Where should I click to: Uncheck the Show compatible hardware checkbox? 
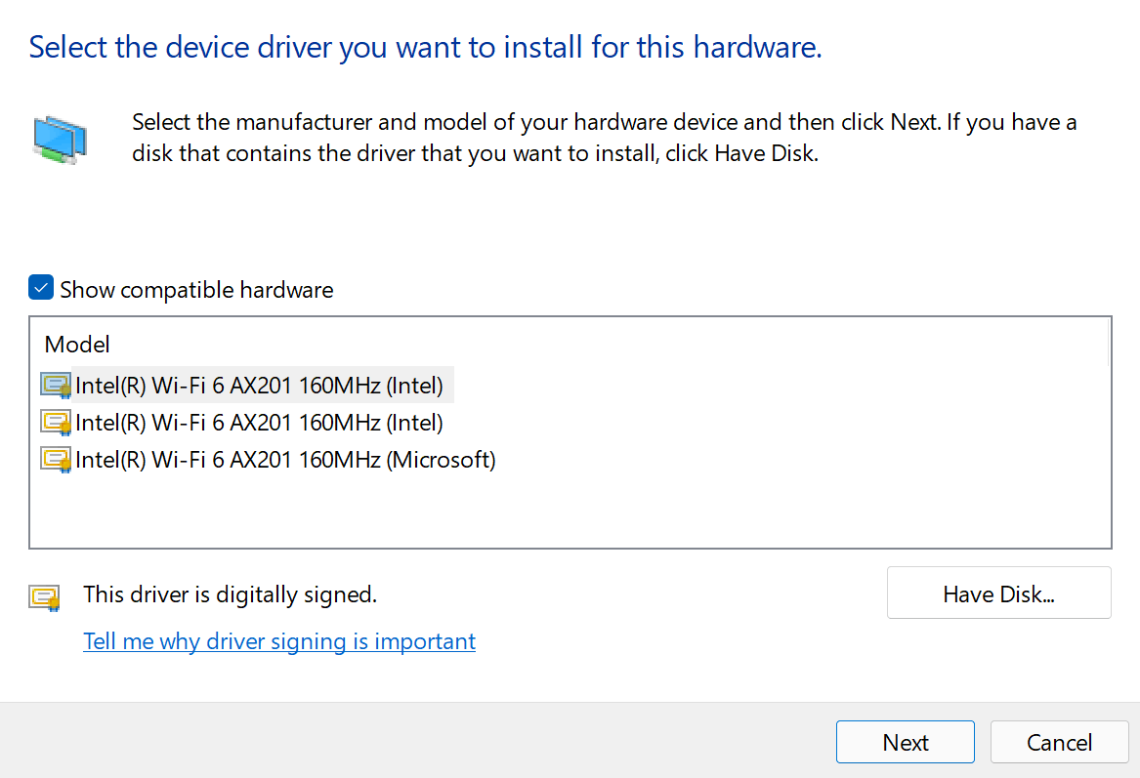tap(41, 288)
